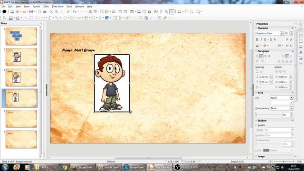The image size is (304, 171).
Task: Click the Name: Matt Brown text on the slide
Action: tap(78, 50)
